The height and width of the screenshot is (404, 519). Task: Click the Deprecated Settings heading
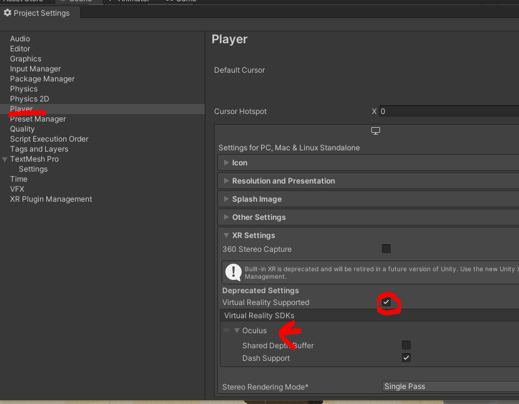[260, 291]
